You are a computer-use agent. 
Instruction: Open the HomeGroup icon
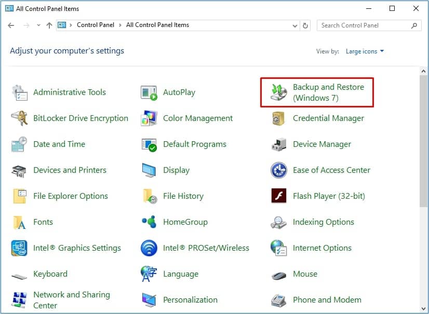149,222
